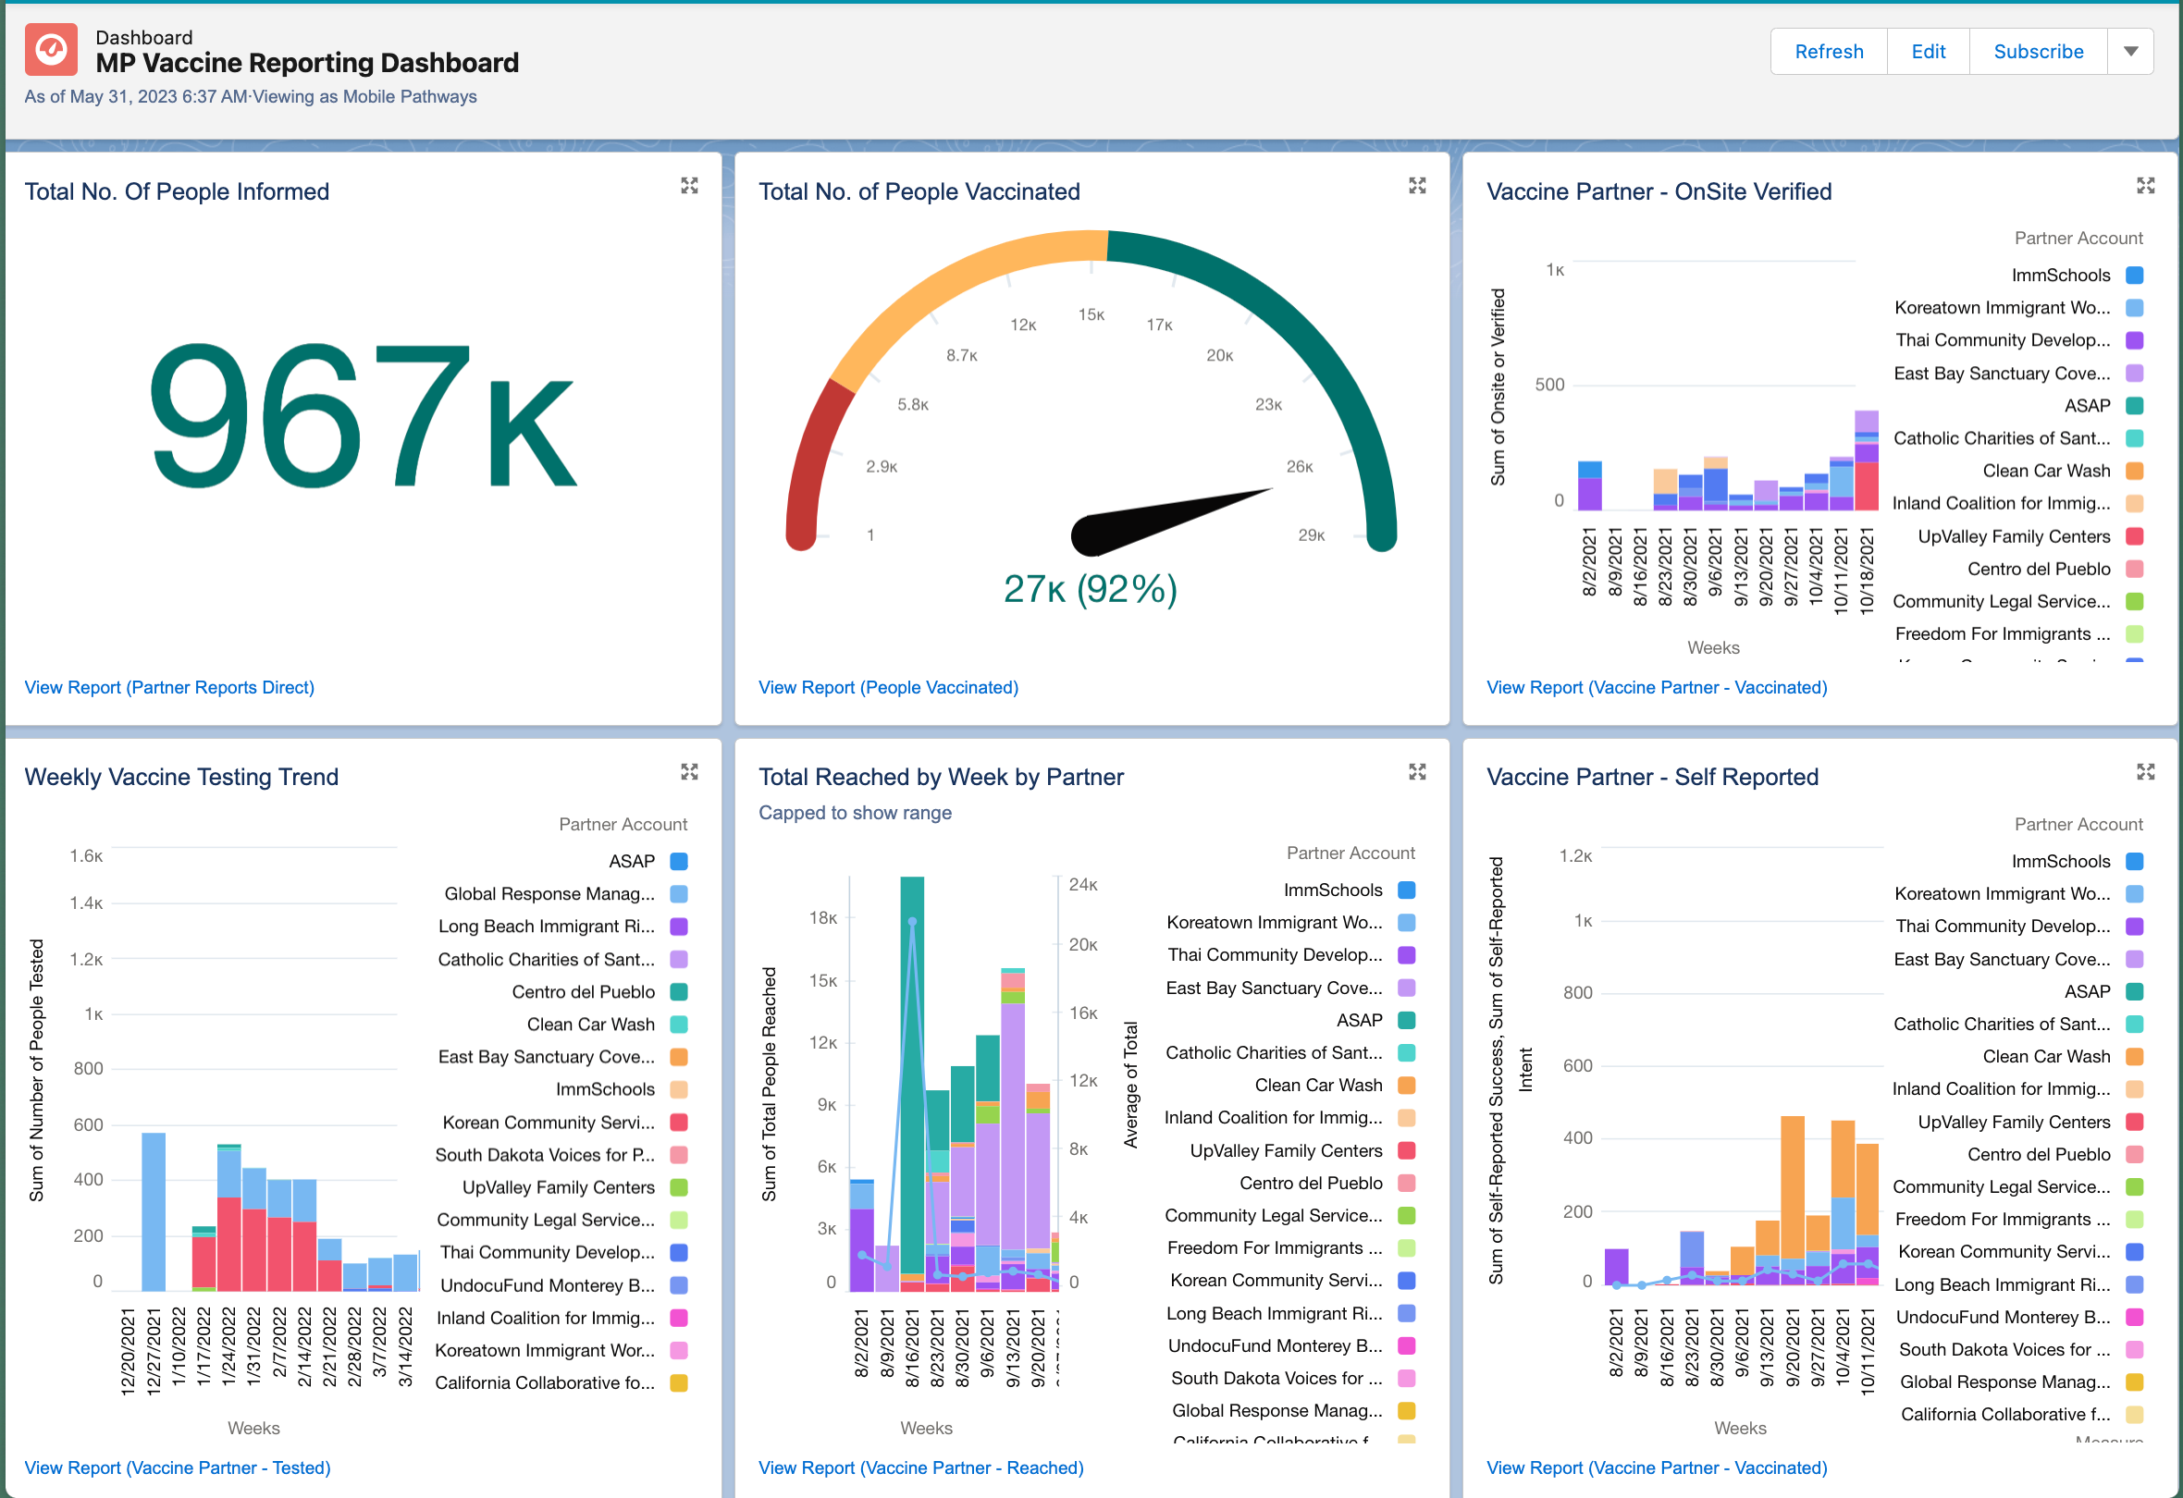Click the Subscribe button
Image resolution: width=2183 pixels, height=1498 pixels.
point(2038,52)
